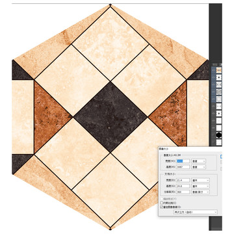Expand the resampling method dropdown

(196, 212)
